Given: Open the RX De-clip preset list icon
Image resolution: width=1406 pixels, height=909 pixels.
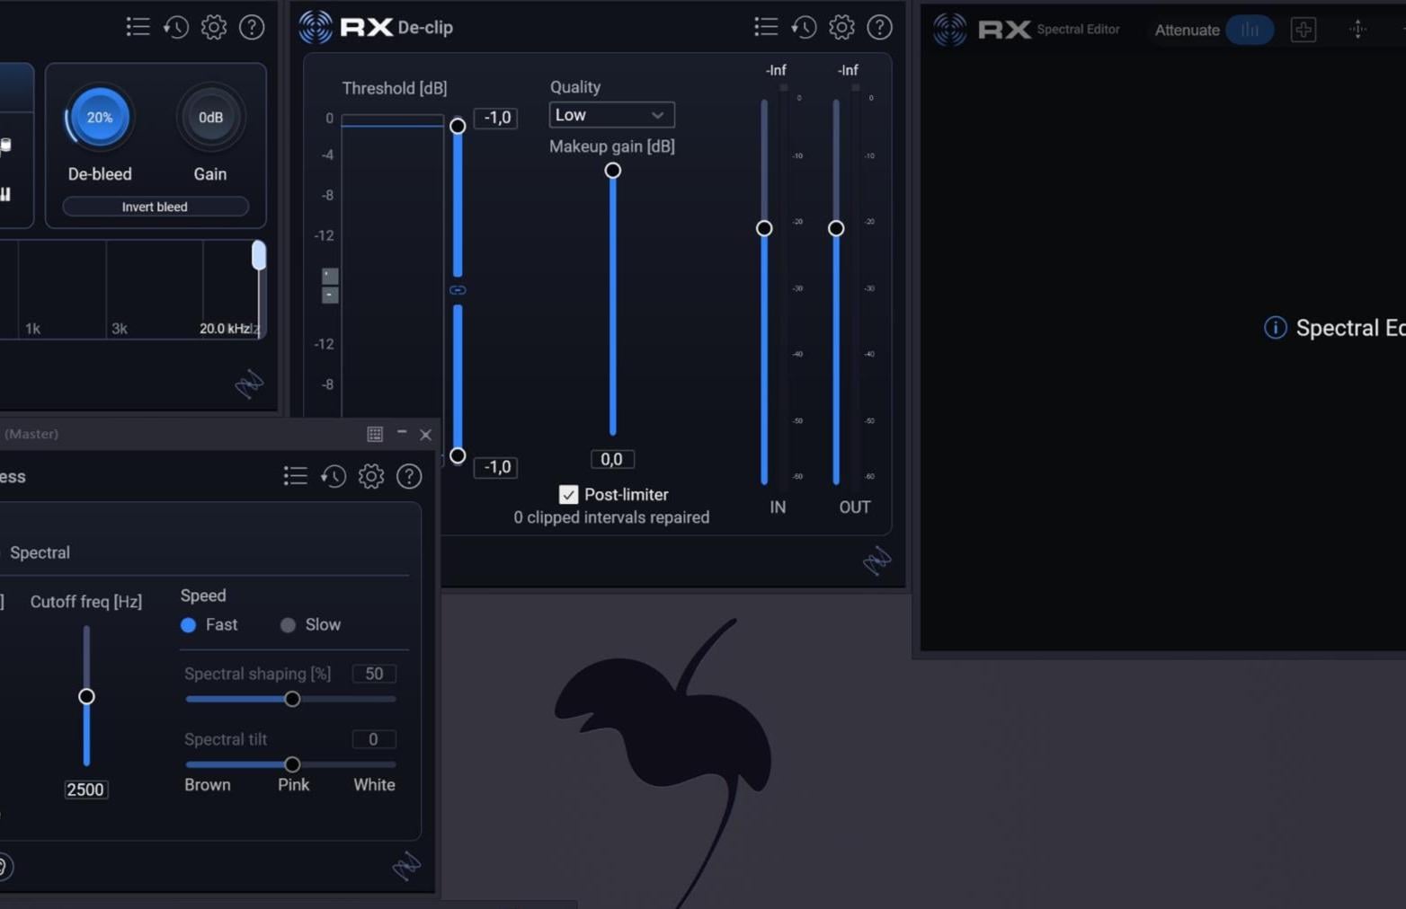Looking at the screenshot, I should click(x=766, y=27).
